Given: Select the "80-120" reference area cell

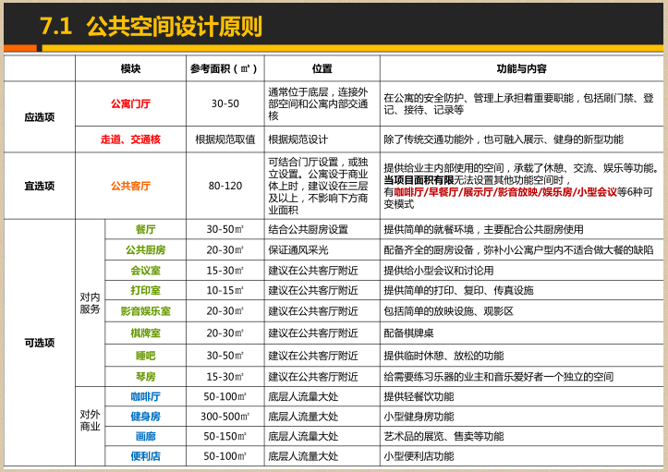Looking at the screenshot, I should click(x=225, y=186).
